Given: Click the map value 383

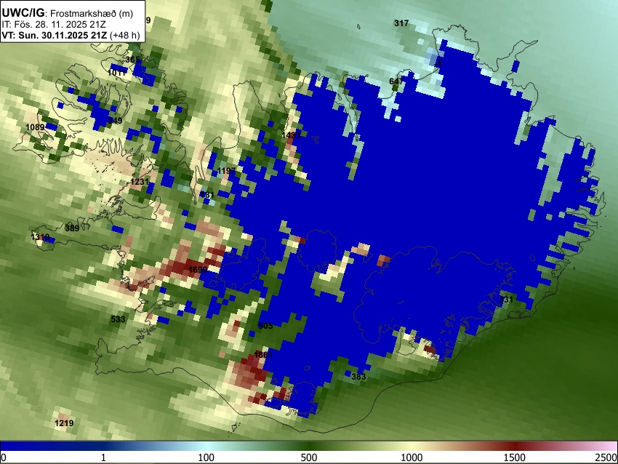Looking at the screenshot, I should [x=358, y=377].
